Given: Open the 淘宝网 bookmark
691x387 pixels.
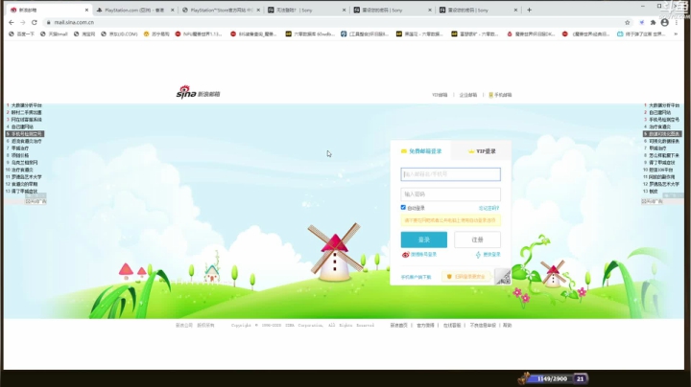Looking at the screenshot, I should [x=84, y=34].
